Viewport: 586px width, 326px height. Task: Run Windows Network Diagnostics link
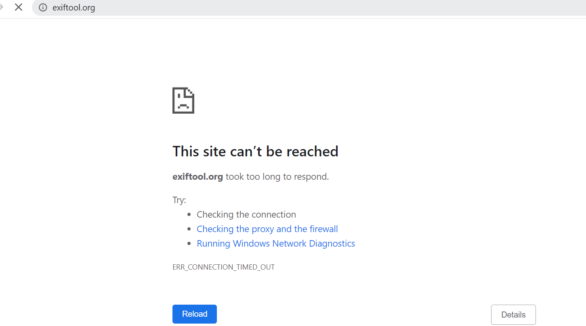click(276, 243)
